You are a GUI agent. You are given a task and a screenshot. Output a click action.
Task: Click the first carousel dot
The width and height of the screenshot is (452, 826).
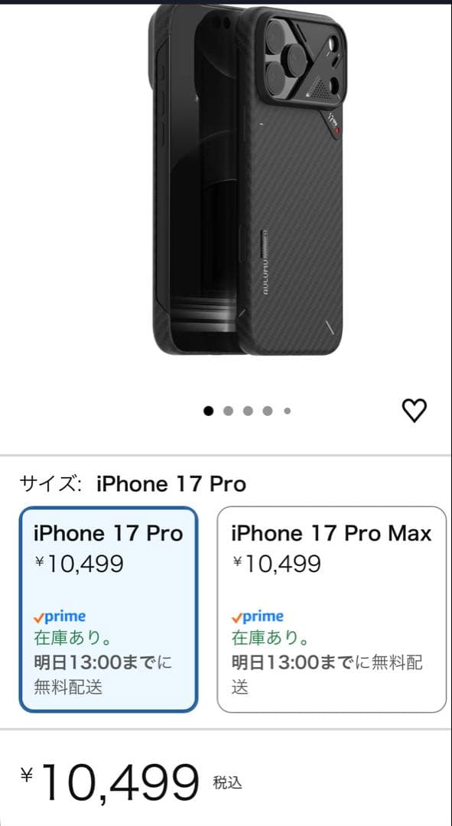[x=208, y=410]
